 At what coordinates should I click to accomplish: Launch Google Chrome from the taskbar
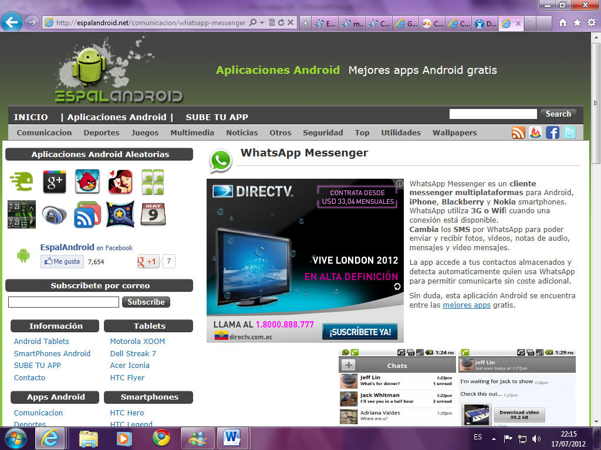click(x=161, y=438)
